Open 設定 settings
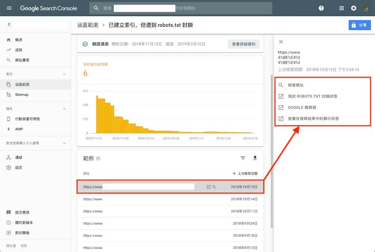The height and width of the screenshot is (252, 375). (35, 168)
